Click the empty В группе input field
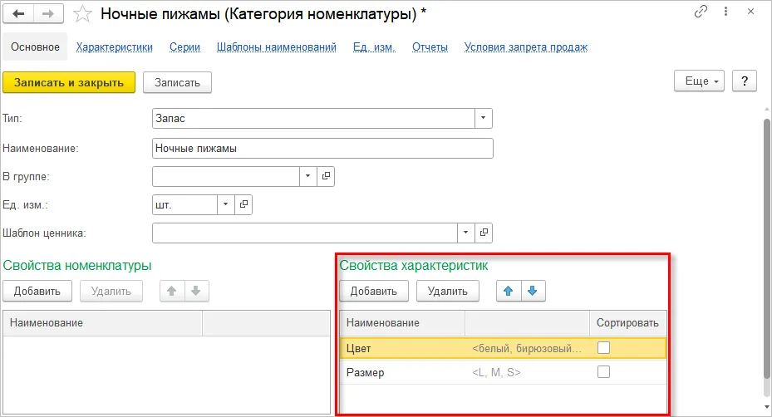772x417 pixels. [x=226, y=176]
